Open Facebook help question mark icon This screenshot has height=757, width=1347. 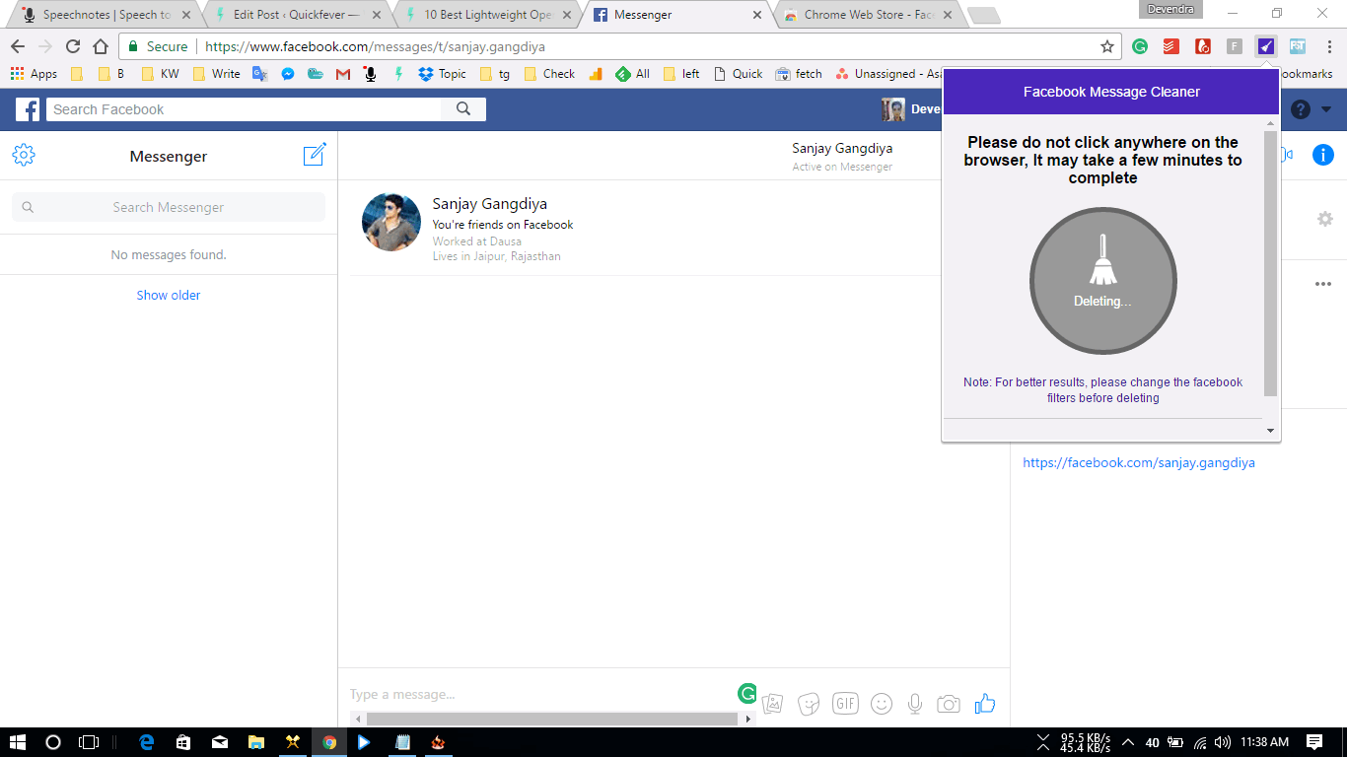[1301, 109]
